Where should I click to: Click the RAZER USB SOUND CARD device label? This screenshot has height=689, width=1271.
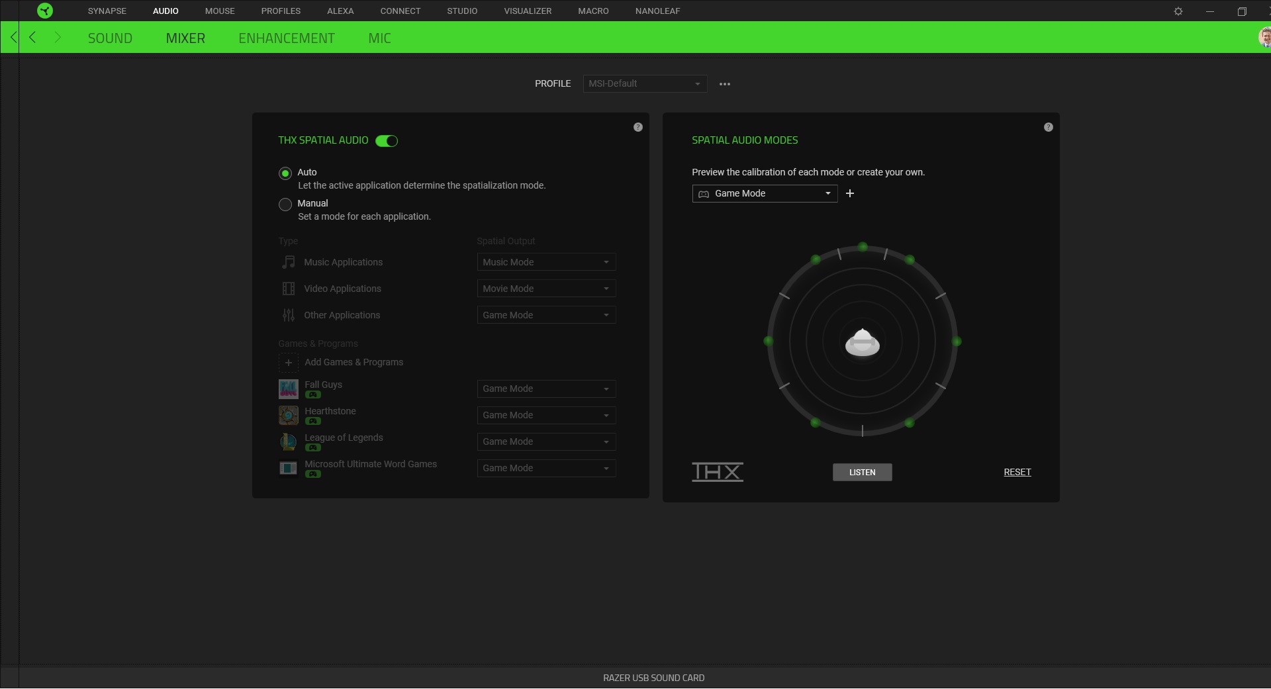(653, 678)
